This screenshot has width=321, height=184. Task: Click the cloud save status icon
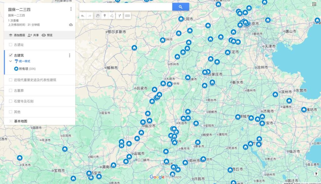pyautogui.click(x=71, y=25)
